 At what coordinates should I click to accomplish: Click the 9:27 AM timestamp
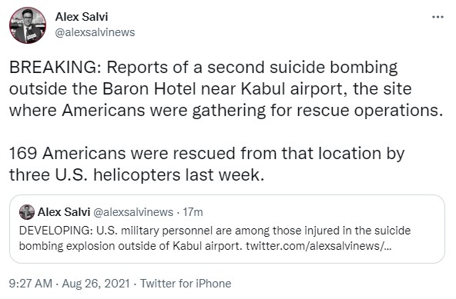pyautogui.click(x=31, y=284)
